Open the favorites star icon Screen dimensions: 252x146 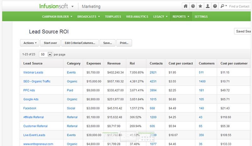[x=200, y=6]
